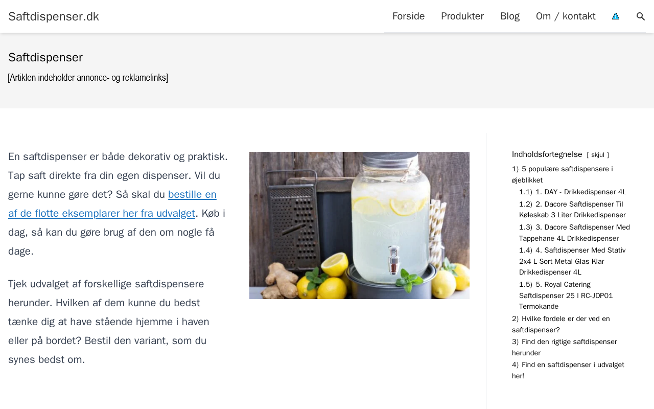Hide the table of contents via 'skjul'
654x409 pixels.
(598, 155)
